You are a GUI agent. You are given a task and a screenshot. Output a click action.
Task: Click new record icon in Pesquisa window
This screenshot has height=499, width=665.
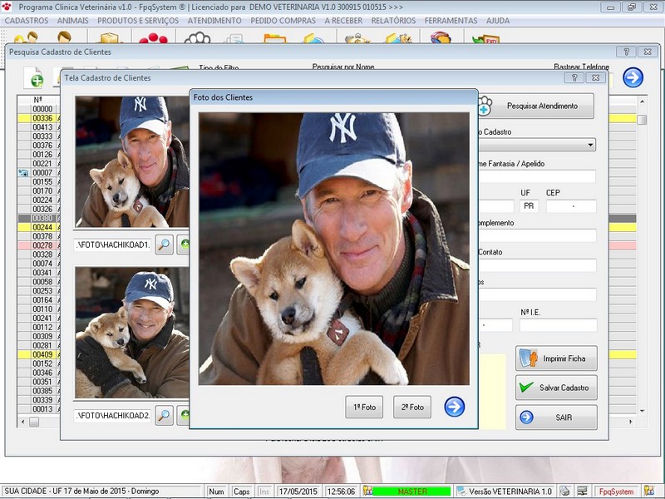(33, 78)
